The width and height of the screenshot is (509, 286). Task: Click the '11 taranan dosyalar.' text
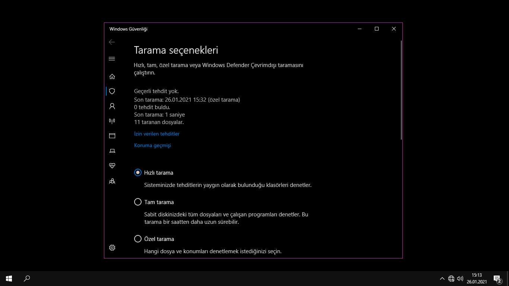(x=159, y=122)
